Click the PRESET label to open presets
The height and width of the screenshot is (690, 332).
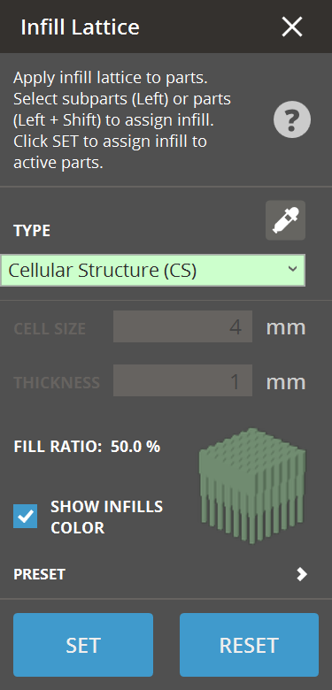[40, 574]
